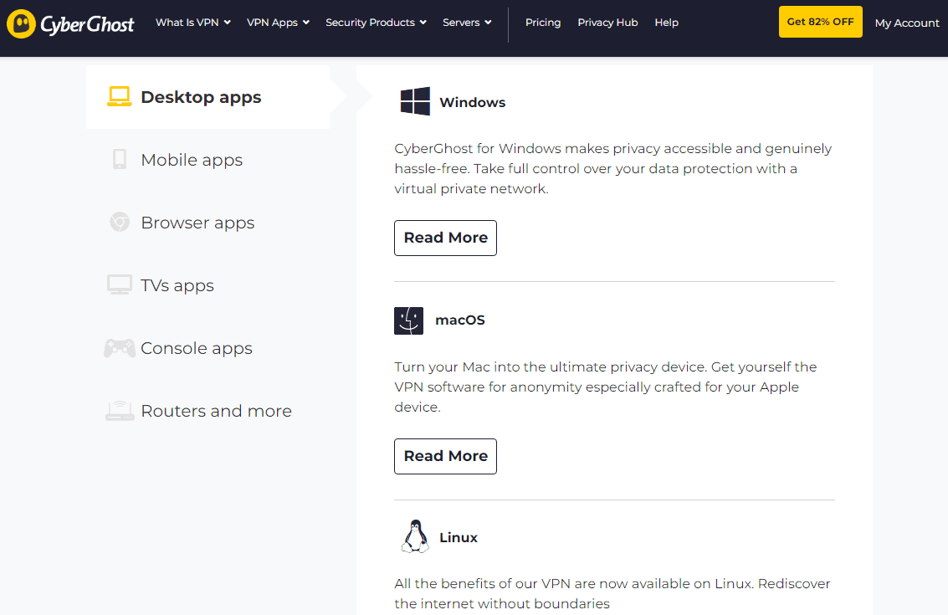Click the 'CyberGhost for Windows makes privacy' paragraph
Image resolution: width=948 pixels, height=615 pixels.
point(613,168)
